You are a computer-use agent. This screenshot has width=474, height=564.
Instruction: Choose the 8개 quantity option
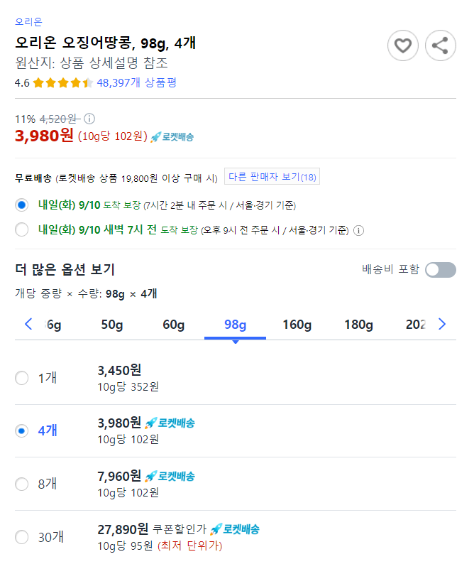pyautogui.click(x=21, y=484)
